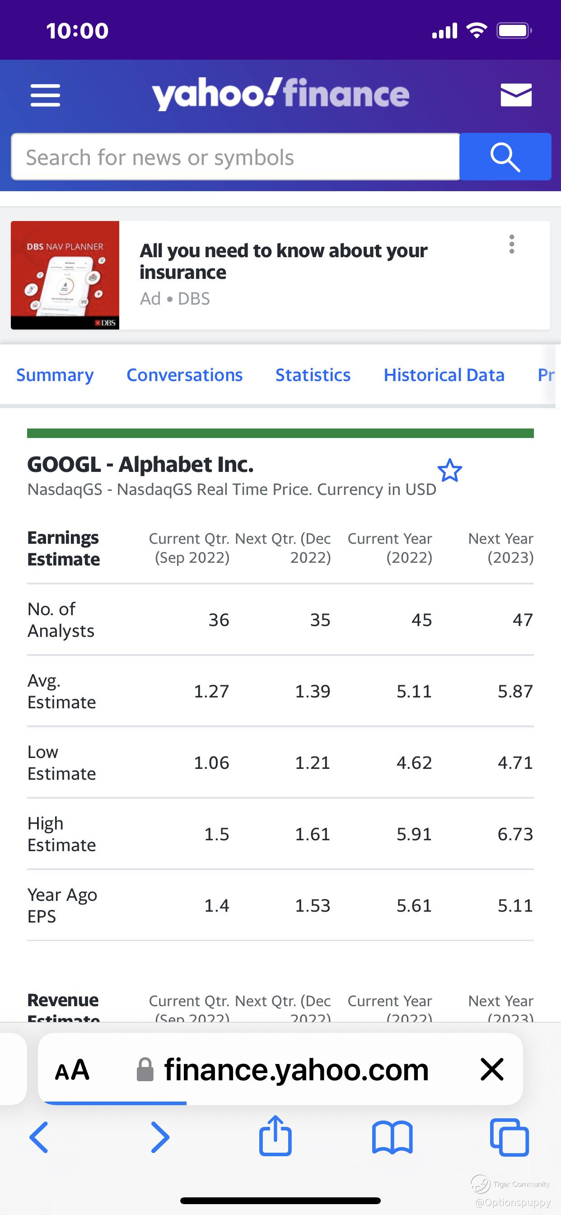This screenshot has width=561, height=1215.
Task: Focus the search news or symbols field
Action: 235,157
